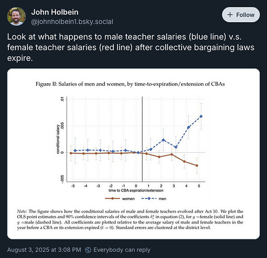The width and height of the screenshot is (267, 258).
Task: Click the John Holbein display name
Action: [x=55, y=12]
